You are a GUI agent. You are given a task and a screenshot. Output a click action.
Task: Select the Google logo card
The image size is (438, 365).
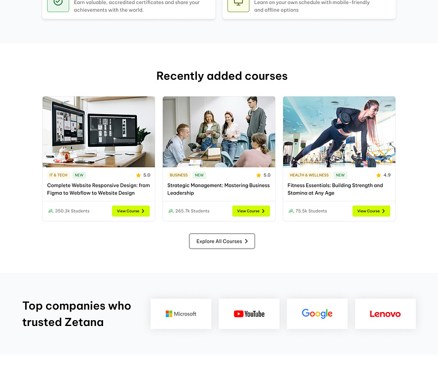[x=317, y=314]
